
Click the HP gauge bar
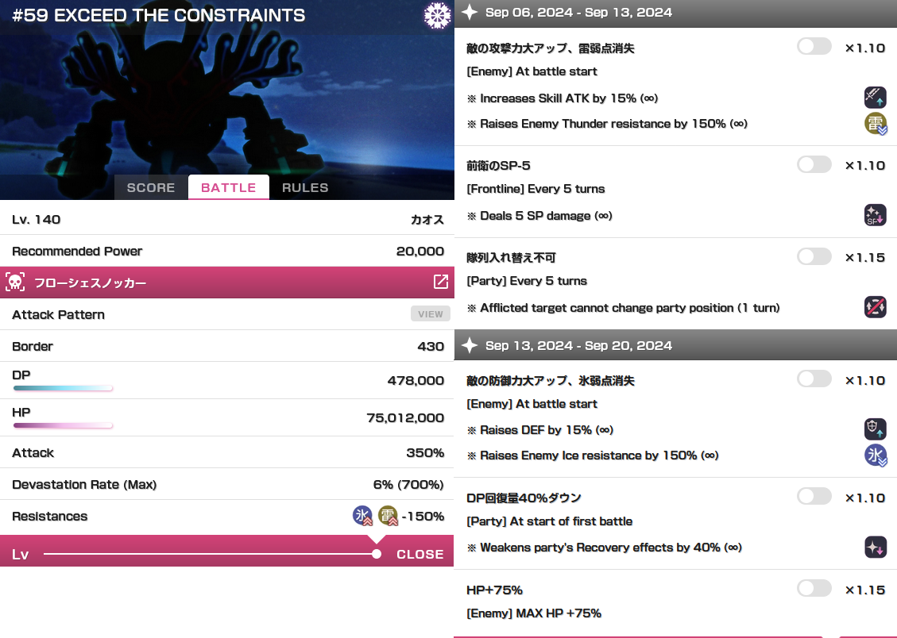(x=63, y=425)
